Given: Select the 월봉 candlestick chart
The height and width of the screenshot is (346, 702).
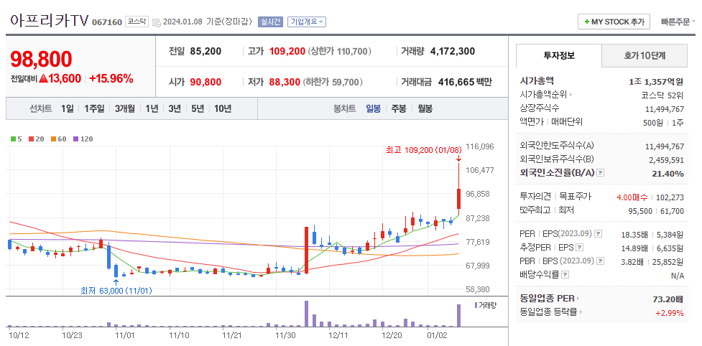Looking at the screenshot, I should [425, 108].
